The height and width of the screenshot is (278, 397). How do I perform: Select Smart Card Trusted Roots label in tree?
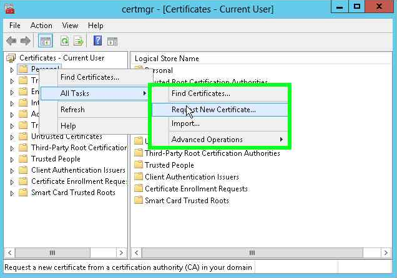pos(73,193)
